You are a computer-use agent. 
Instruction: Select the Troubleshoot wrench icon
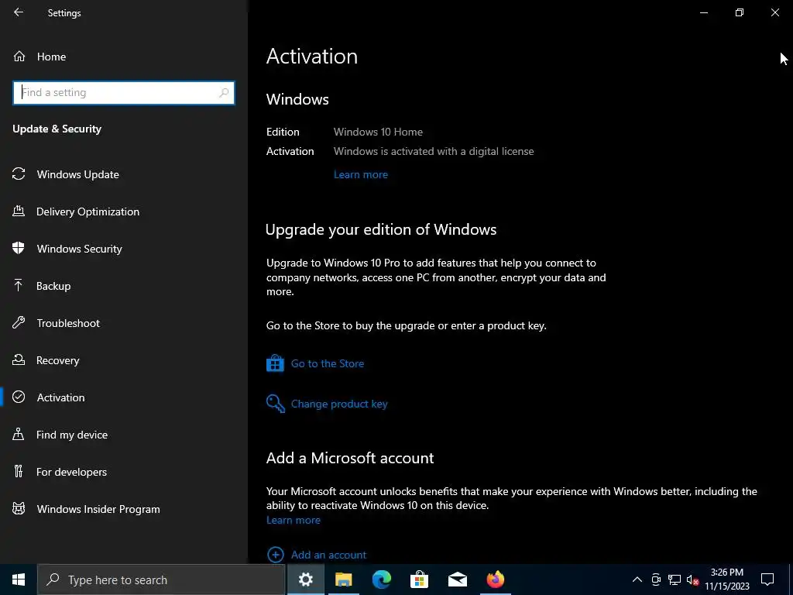coord(19,322)
